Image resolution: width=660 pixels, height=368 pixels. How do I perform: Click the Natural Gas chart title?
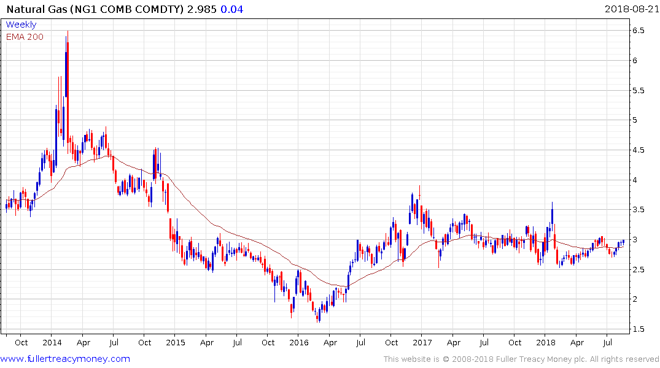pos(95,9)
